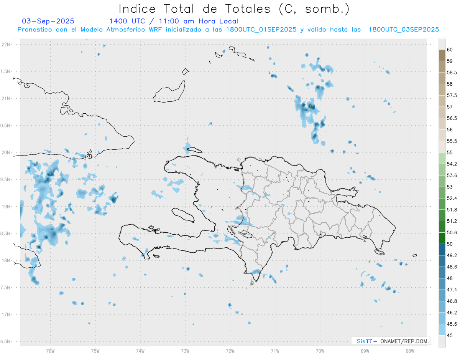The height and width of the screenshot is (356, 460).
Task: Click the dark blue swatch between 49.2 and 50
Action: [x=442, y=250]
